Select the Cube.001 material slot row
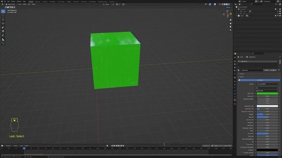The width and height of the screenshot is (282, 158). coord(257,61)
